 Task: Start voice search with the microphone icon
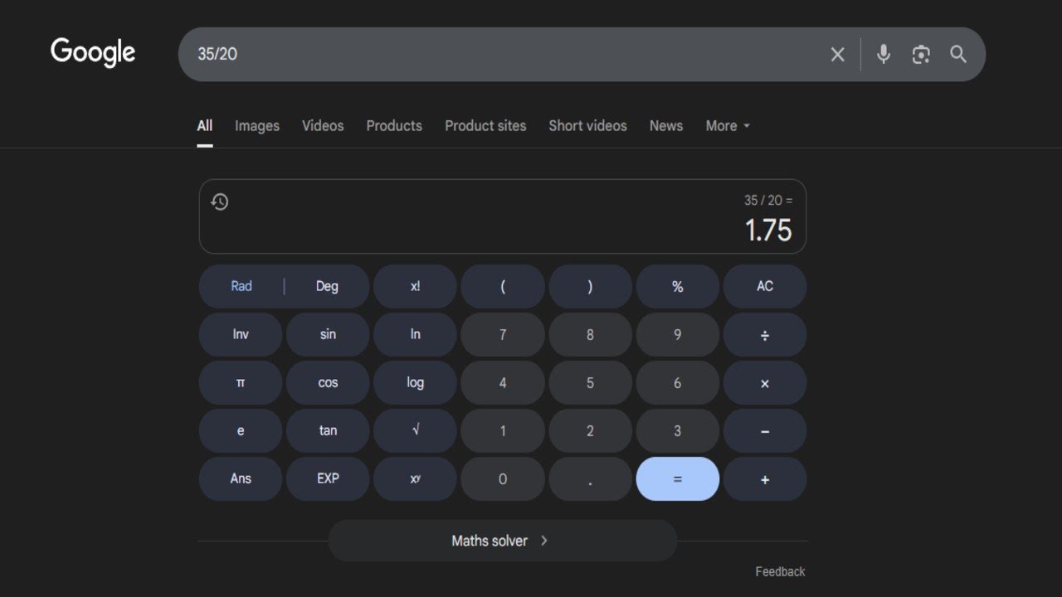coord(884,55)
